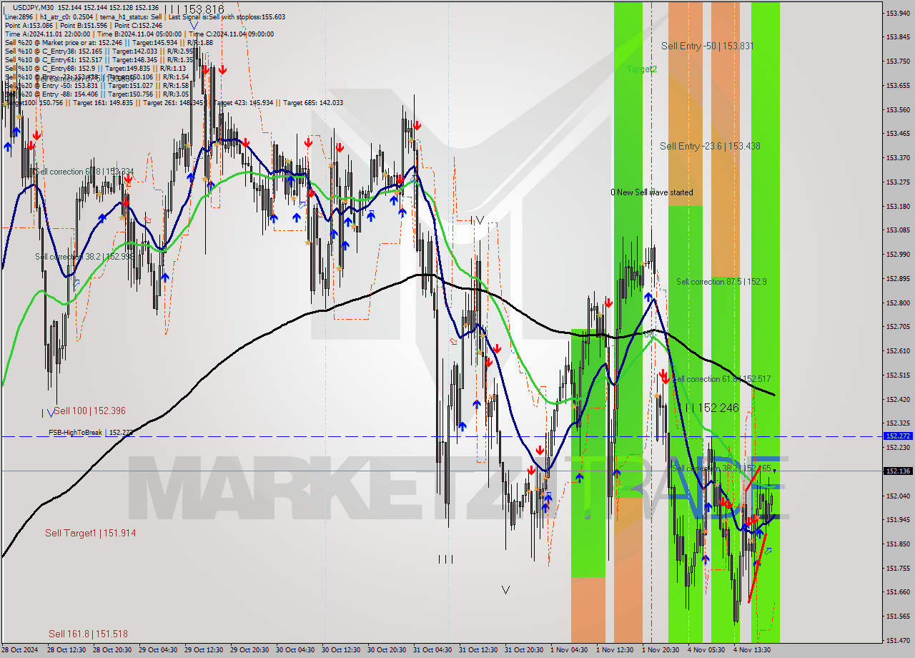Click 153.750 on the price scale
The image size is (915, 658).
(x=898, y=62)
